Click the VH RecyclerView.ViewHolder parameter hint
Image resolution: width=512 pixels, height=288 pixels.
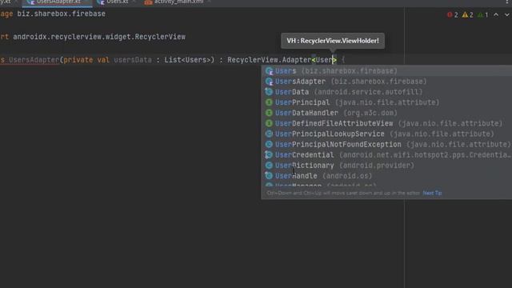(x=333, y=41)
